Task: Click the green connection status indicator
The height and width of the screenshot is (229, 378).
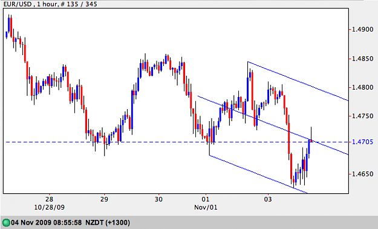Action: [6, 222]
